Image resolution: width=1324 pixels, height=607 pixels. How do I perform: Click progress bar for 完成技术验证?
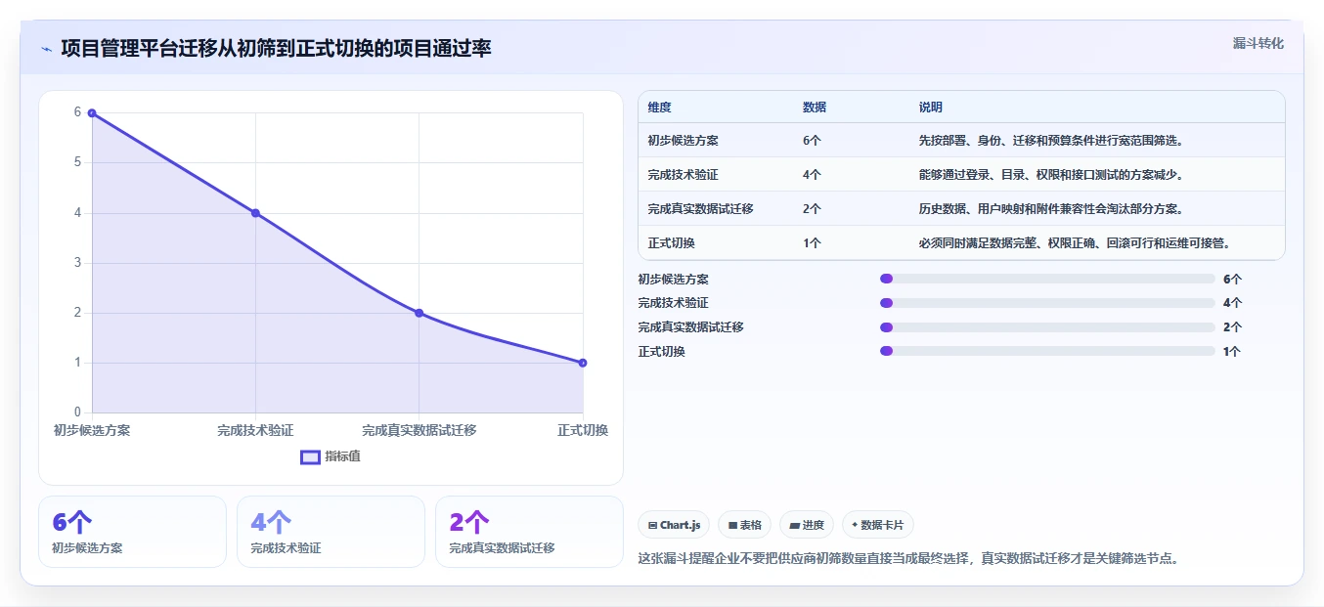click(x=1047, y=303)
